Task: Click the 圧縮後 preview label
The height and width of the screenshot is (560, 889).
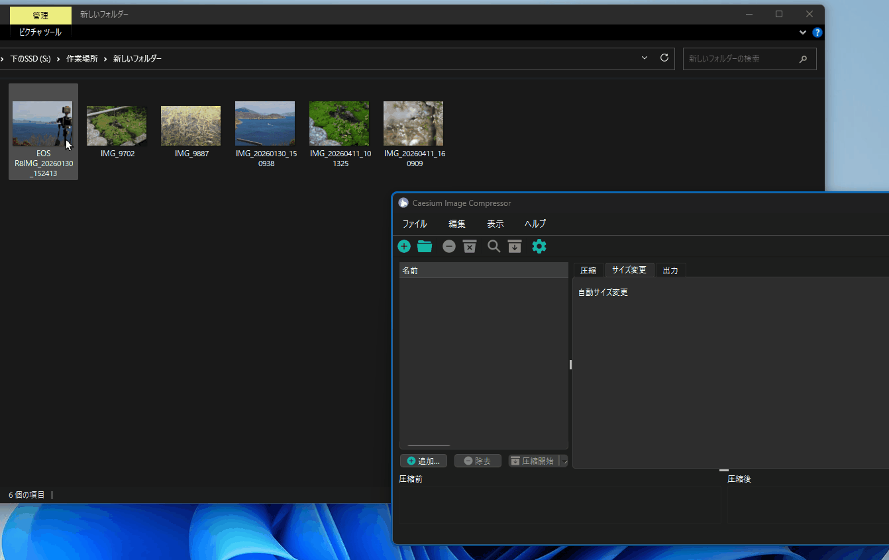Action: point(739,479)
